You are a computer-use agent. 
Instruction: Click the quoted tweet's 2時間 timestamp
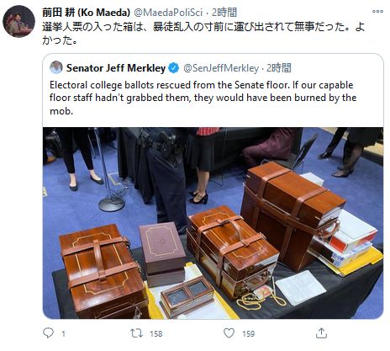pyautogui.click(x=279, y=68)
